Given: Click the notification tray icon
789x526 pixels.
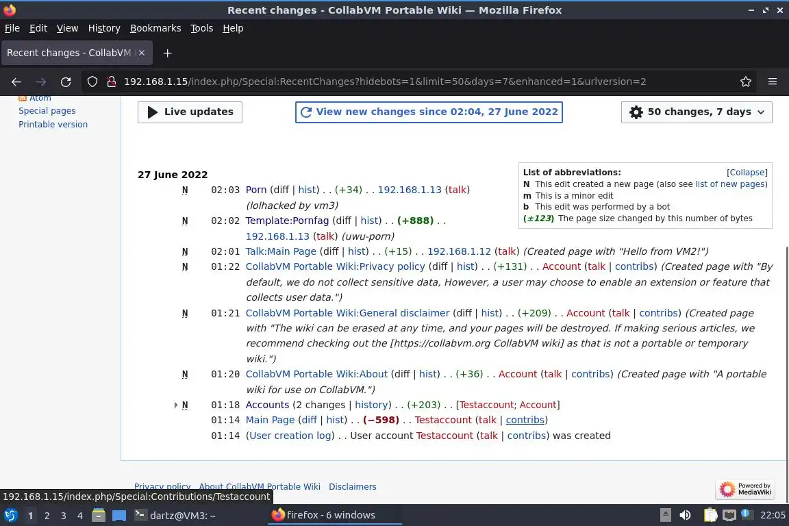Looking at the screenshot, I should tap(747, 514).
